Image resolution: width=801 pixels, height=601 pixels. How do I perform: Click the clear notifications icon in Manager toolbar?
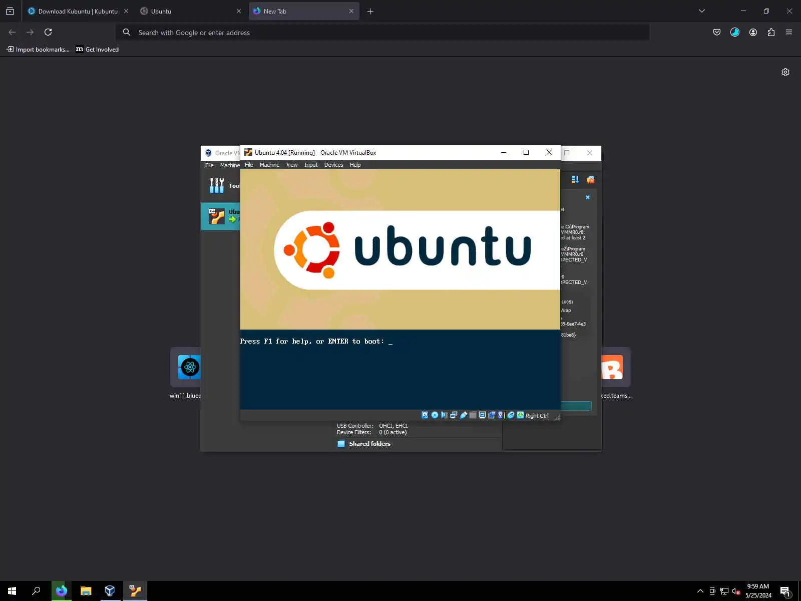[x=590, y=179]
